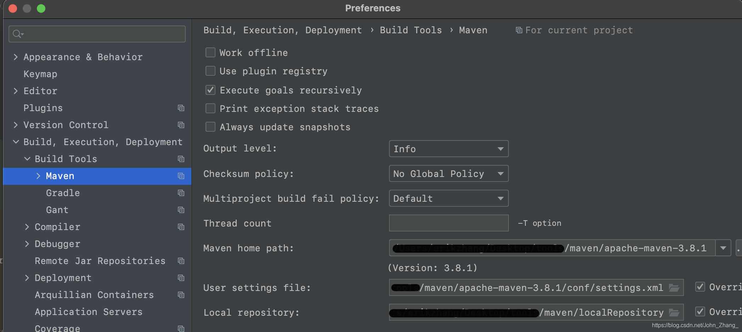
Task: Click the Version: 3.8.1 label
Action: (433, 268)
